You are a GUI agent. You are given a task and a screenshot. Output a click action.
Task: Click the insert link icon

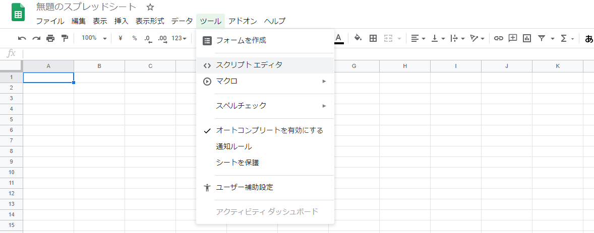point(499,38)
